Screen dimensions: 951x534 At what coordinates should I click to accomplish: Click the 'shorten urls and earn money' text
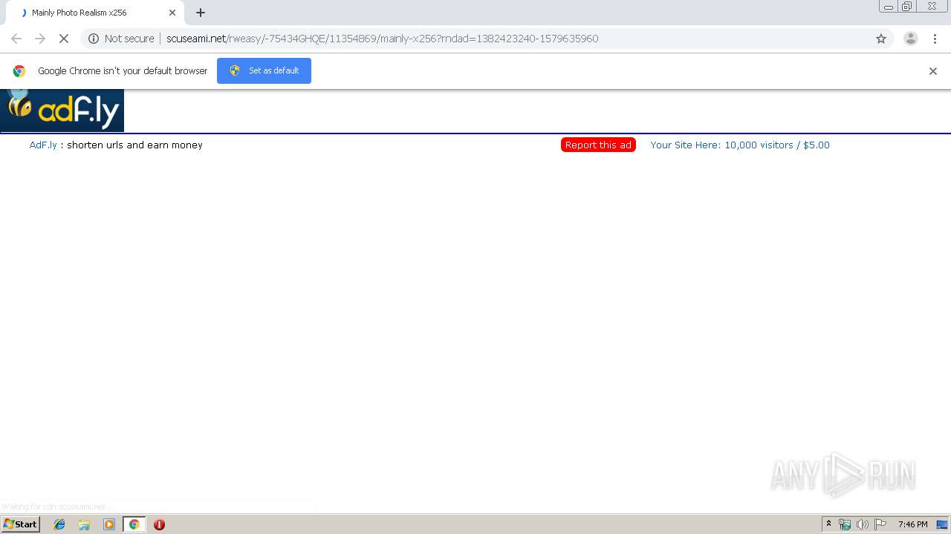click(x=134, y=145)
